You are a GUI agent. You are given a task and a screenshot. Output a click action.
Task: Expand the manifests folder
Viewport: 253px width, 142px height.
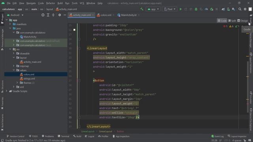[x=10, y=24]
